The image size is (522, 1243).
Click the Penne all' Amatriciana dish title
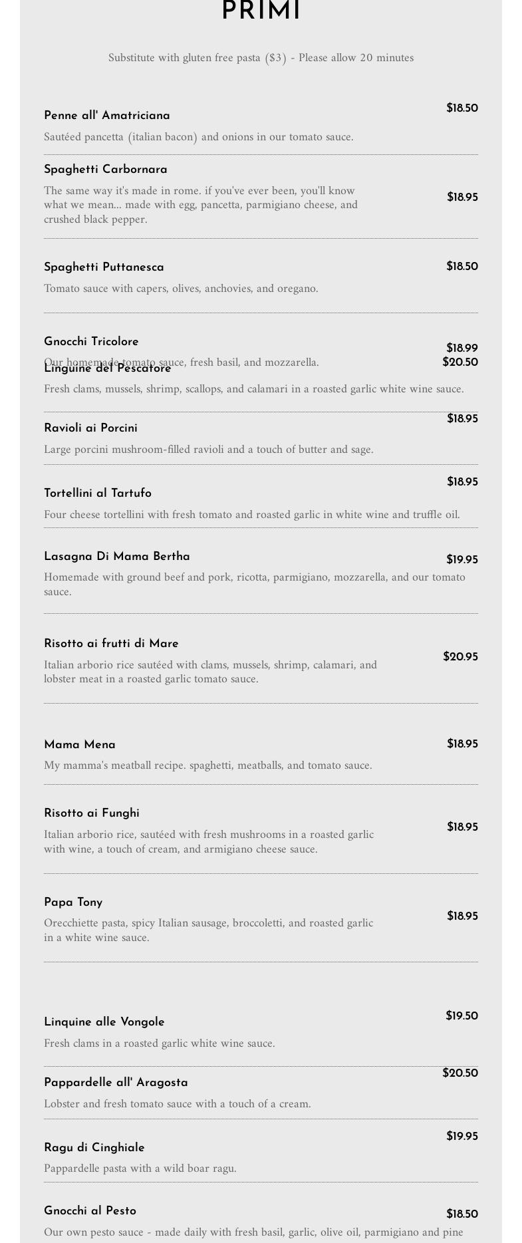(x=107, y=116)
